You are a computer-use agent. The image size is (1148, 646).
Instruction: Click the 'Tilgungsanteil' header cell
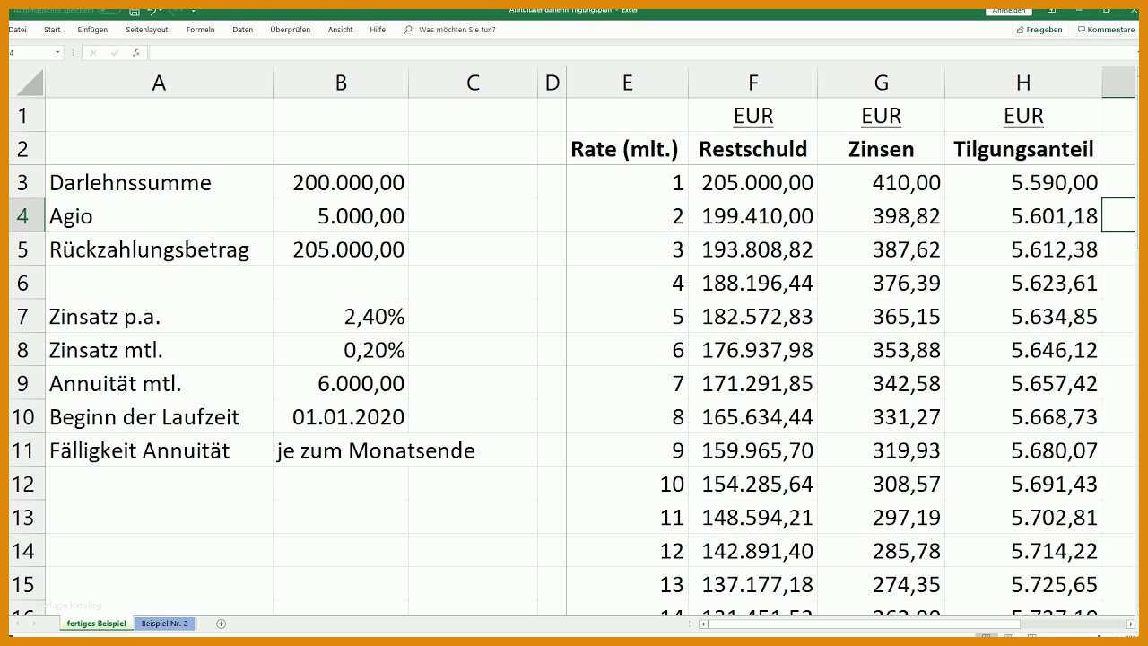pyautogui.click(x=1023, y=149)
